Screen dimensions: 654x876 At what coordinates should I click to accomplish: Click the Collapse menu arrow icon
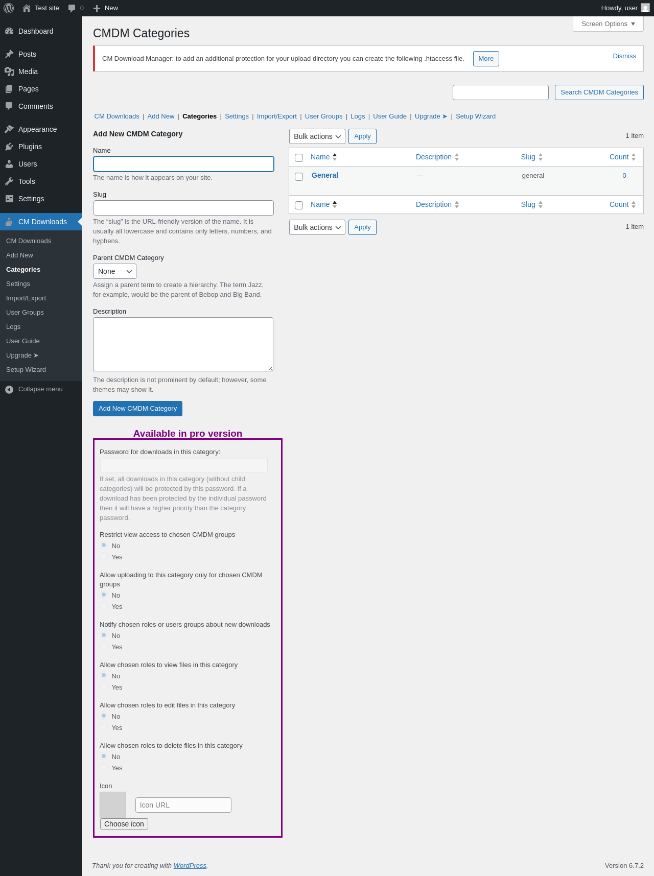tap(9, 390)
